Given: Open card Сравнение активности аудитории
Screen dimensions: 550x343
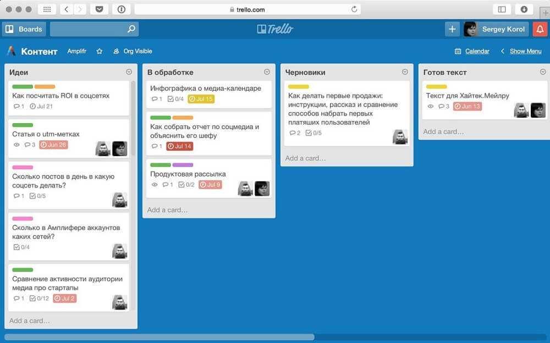Looking at the screenshot, I should tap(69, 288).
